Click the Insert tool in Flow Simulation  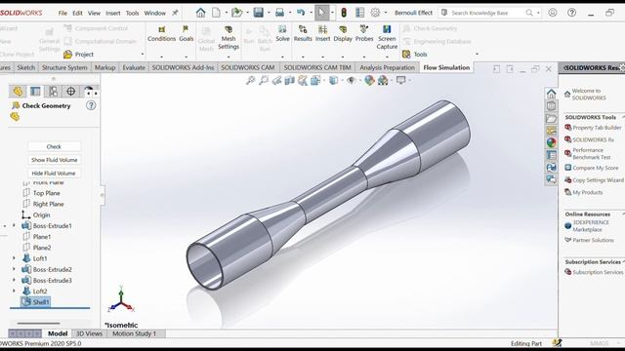click(322, 34)
